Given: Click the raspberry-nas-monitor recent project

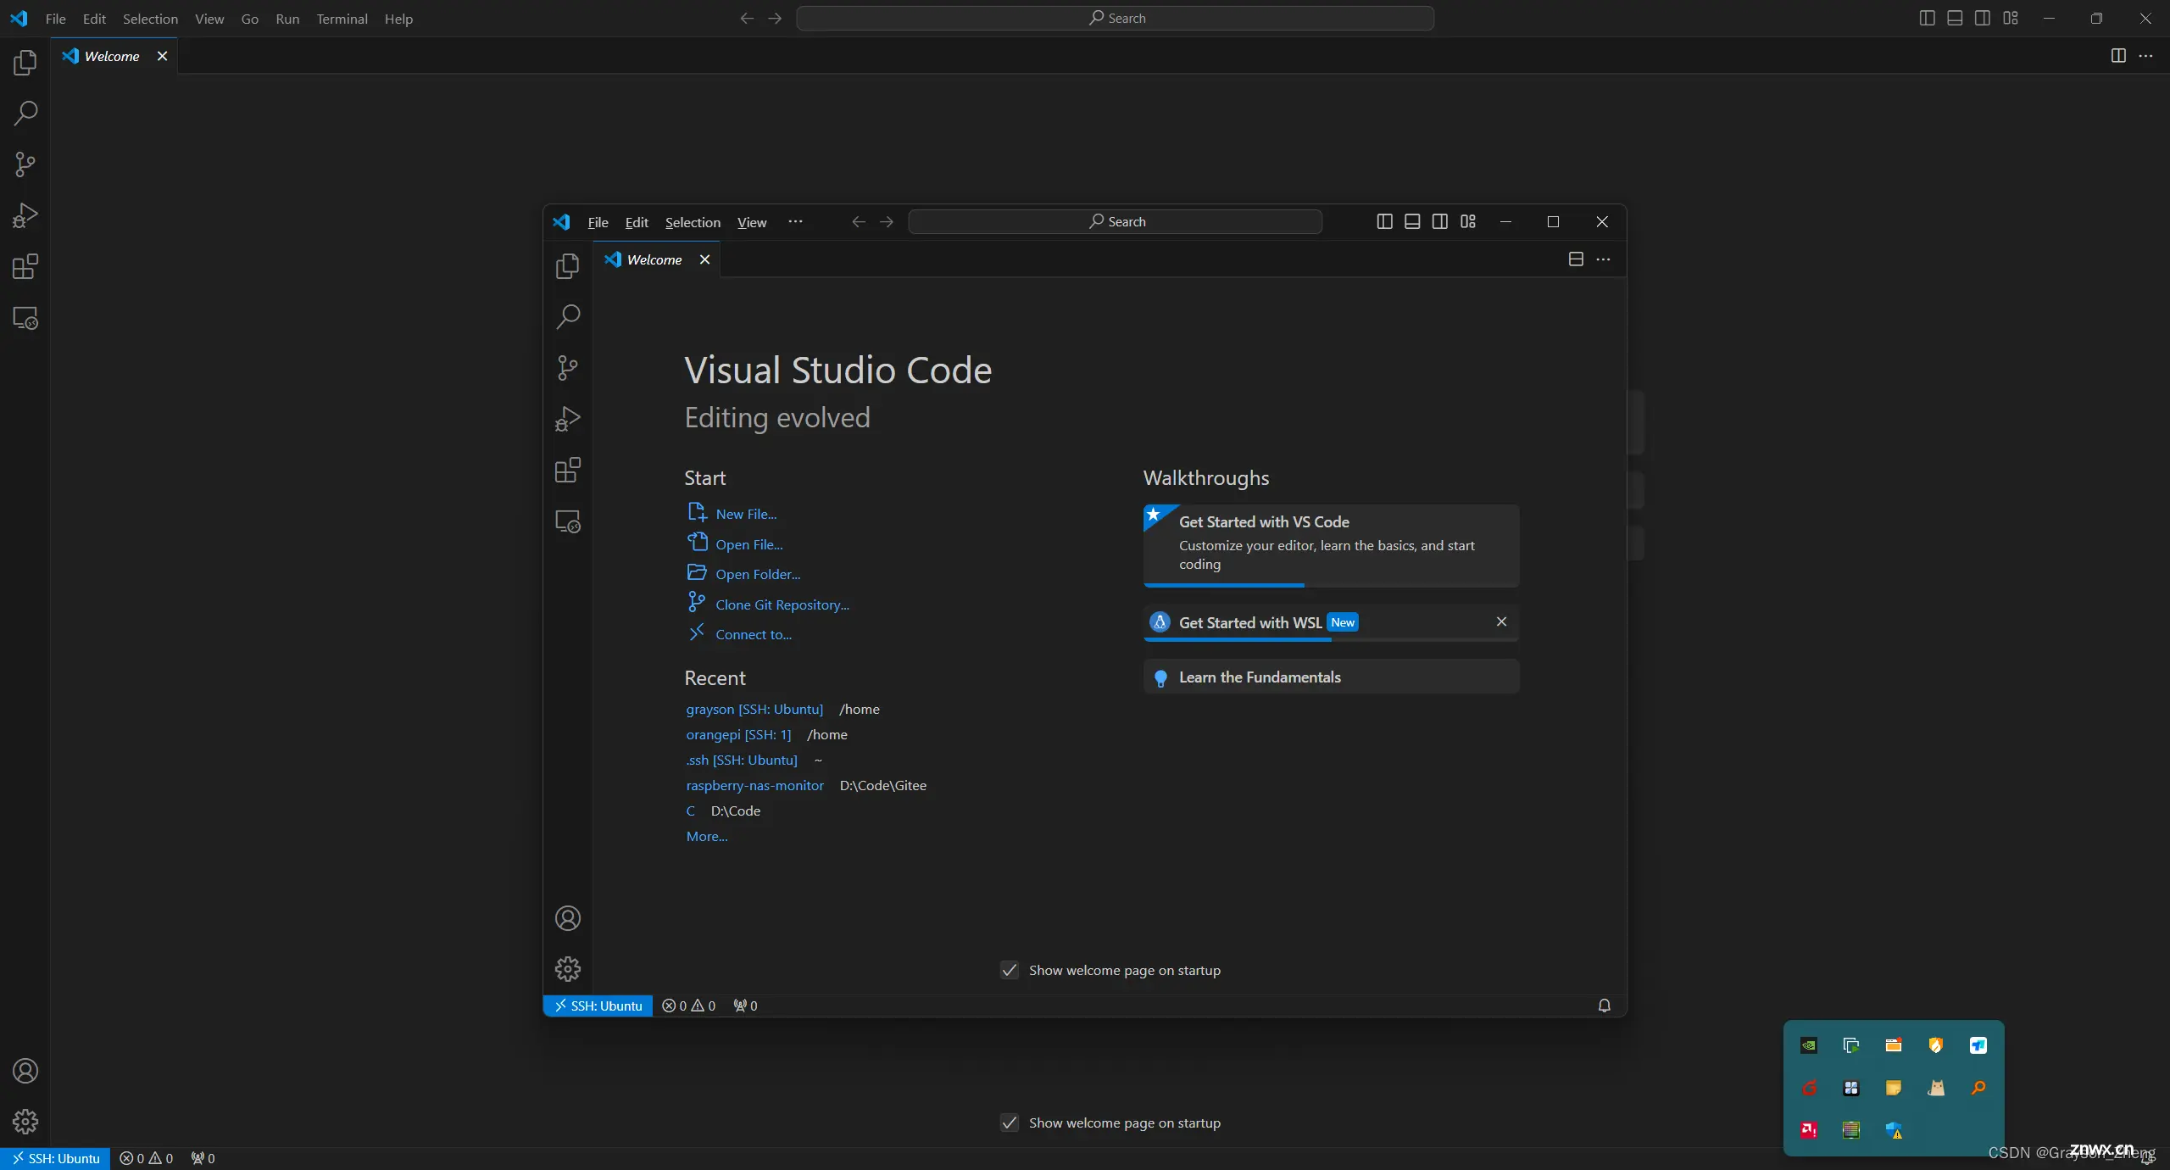Looking at the screenshot, I should [753, 785].
